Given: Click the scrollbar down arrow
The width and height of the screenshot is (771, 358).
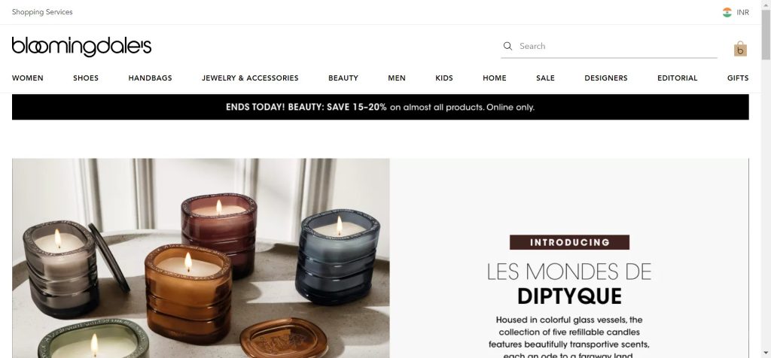Looking at the screenshot, I should tap(766, 353).
